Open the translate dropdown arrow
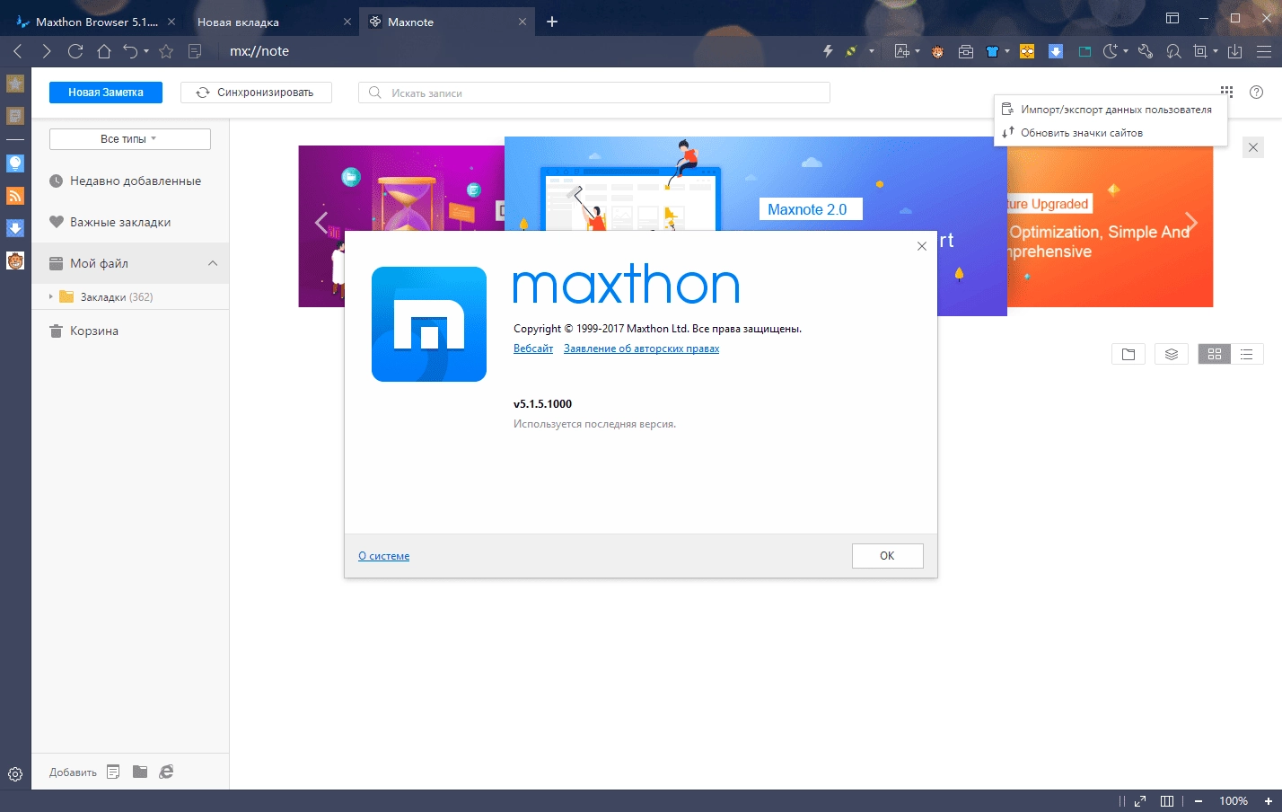1282x812 pixels. pos(918,51)
